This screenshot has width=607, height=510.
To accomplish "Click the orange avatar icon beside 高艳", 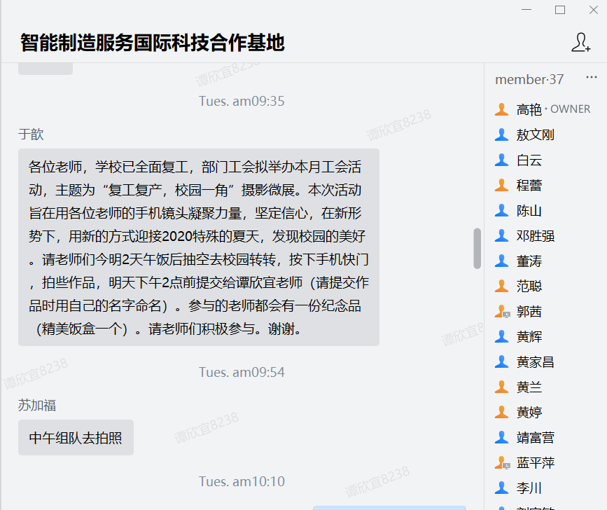I will pyautogui.click(x=501, y=109).
